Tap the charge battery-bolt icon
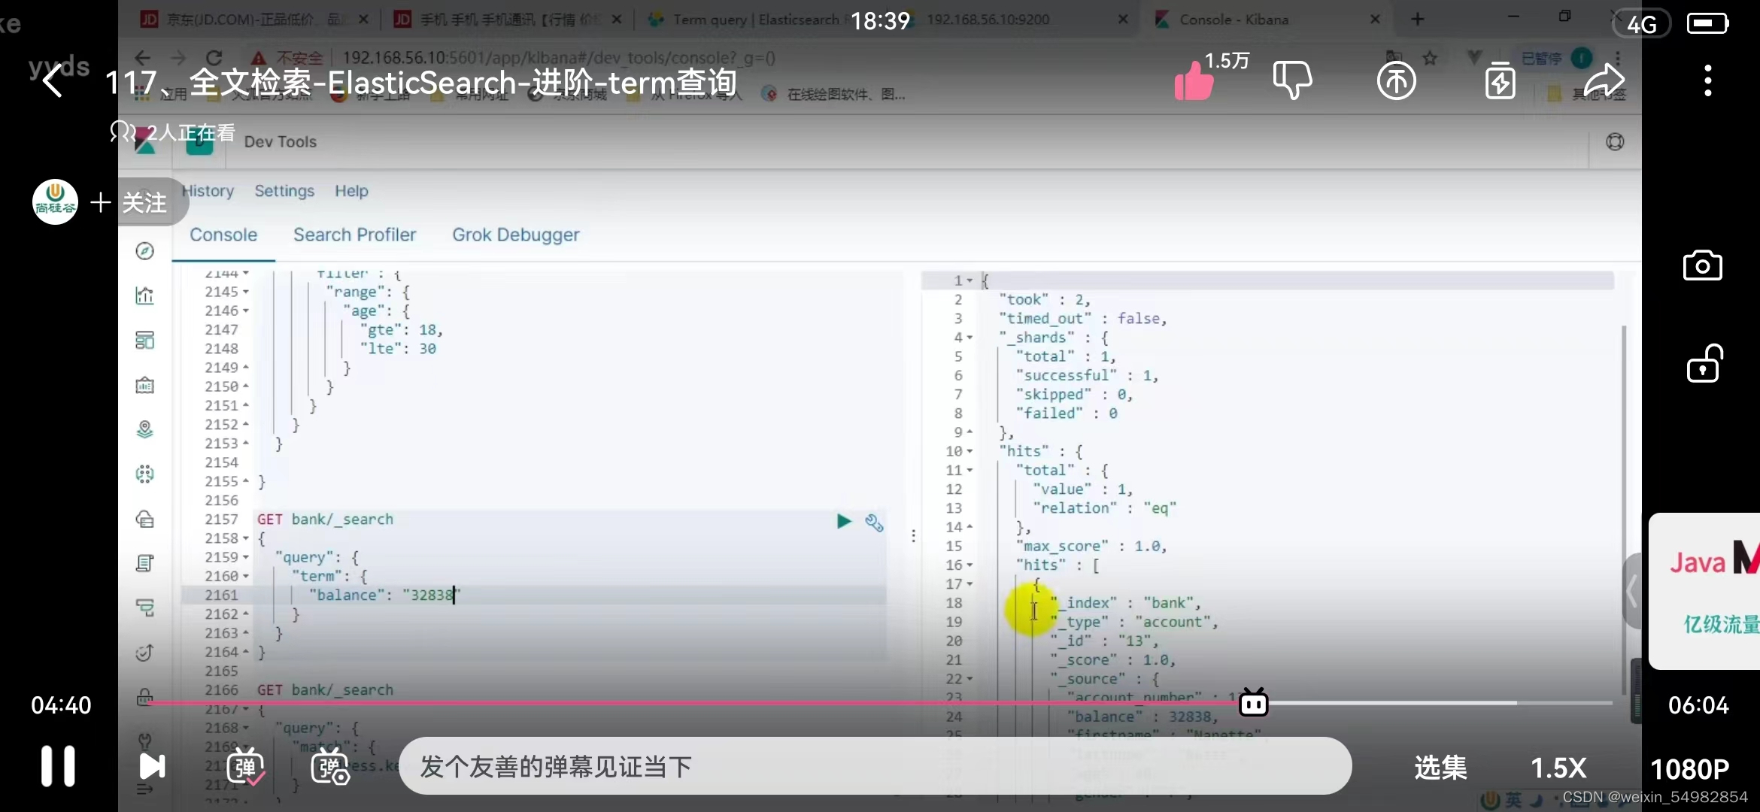1760x812 pixels. tap(1500, 80)
